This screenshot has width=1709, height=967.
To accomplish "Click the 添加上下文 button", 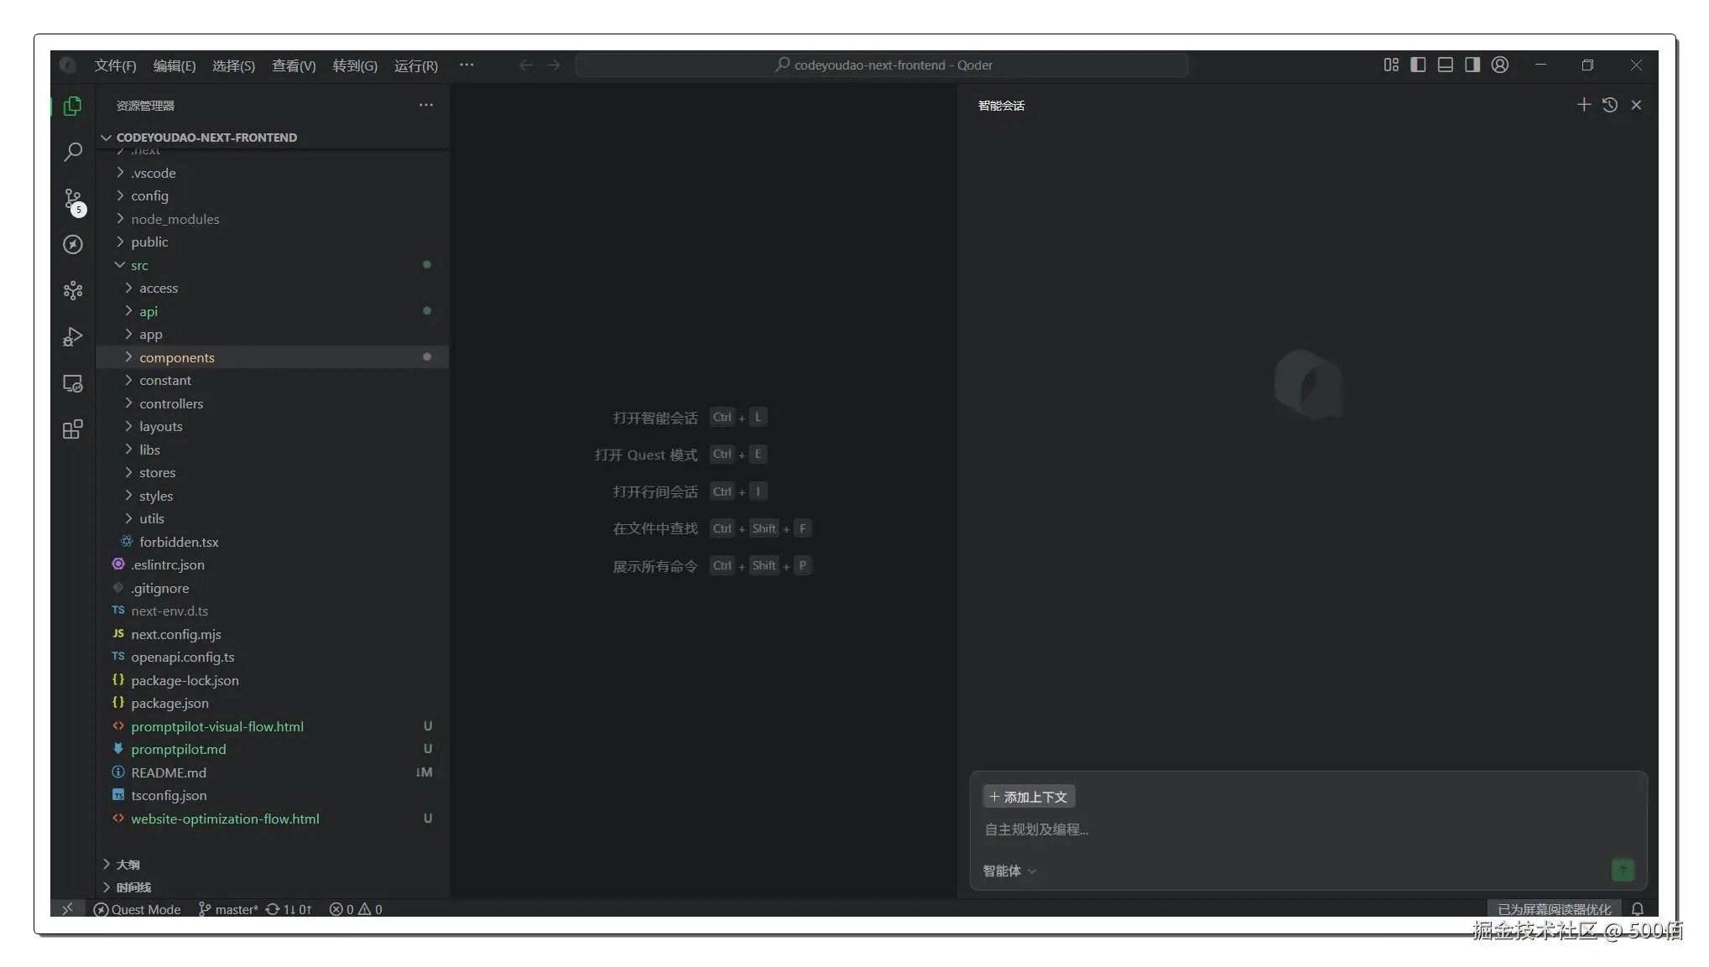I will pyautogui.click(x=1029, y=797).
